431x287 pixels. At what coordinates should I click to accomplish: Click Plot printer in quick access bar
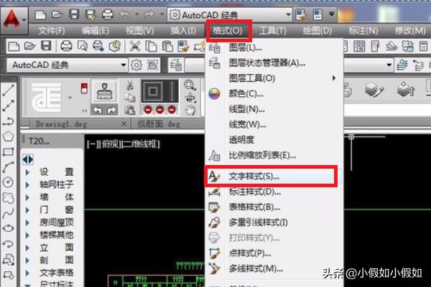pos(108,14)
